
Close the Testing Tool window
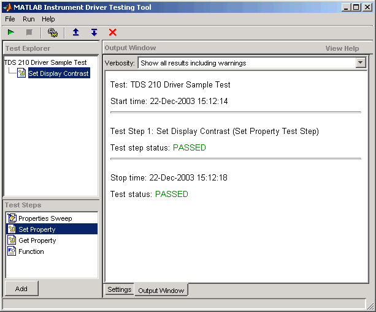pos(367,7)
